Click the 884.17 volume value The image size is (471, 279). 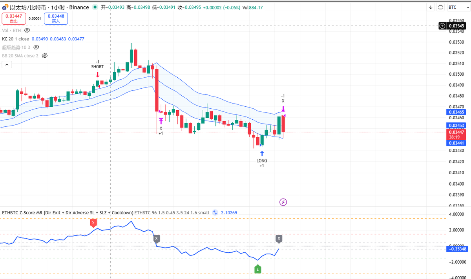point(256,7)
